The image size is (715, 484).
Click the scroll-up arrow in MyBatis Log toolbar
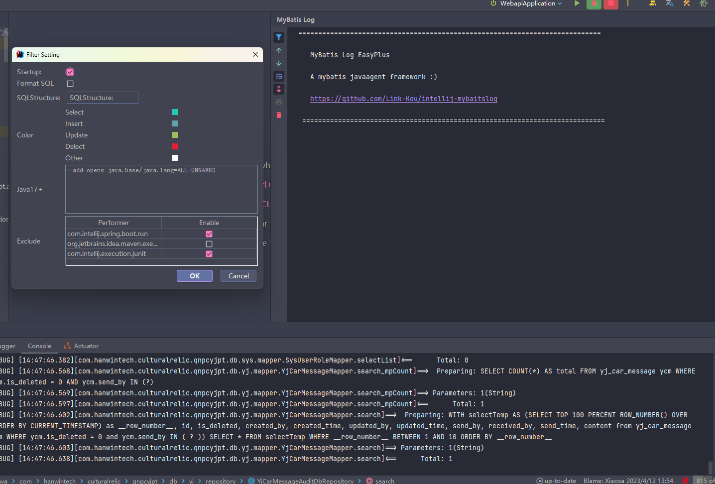278,50
